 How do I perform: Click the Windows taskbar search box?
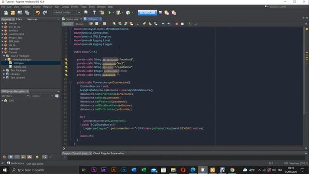coord(44,170)
